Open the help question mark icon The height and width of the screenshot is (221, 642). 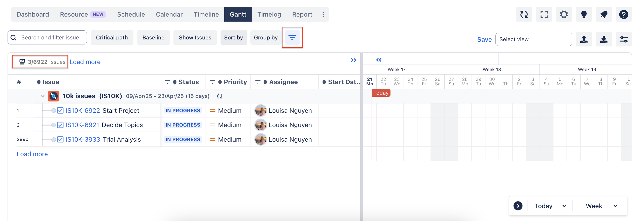pos(623,15)
